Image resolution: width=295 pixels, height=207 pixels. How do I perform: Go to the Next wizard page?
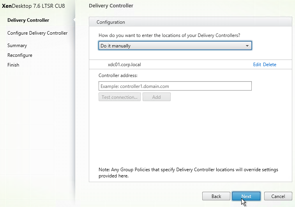coord(246,196)
